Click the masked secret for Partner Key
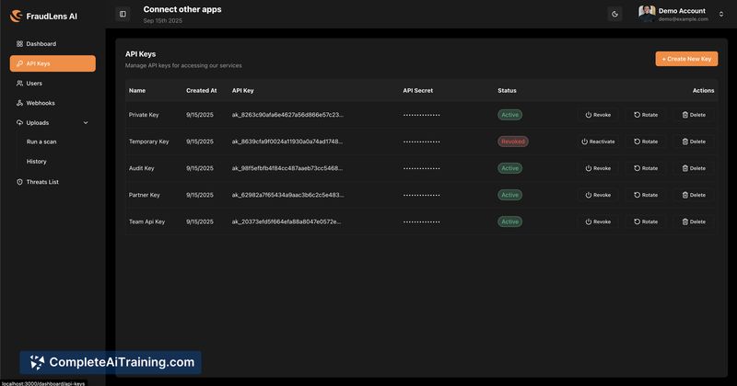The width and height of the screenshot is (737, 386). [422, 195]
